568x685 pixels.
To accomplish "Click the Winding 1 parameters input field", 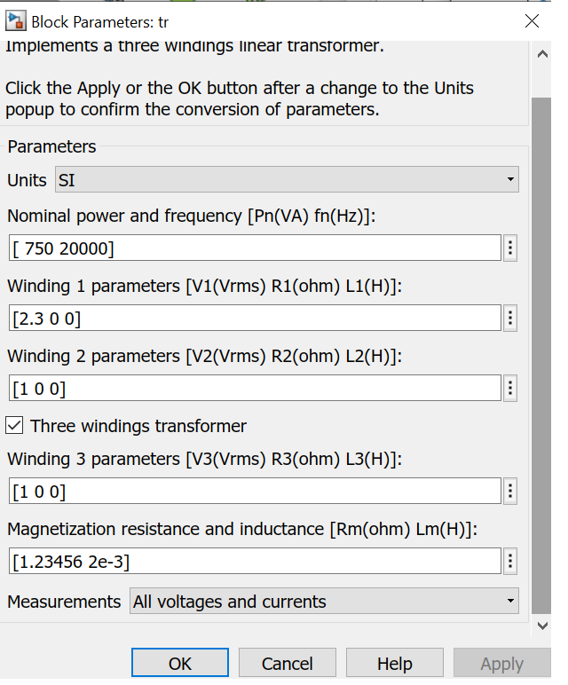I will click(255, 318).
